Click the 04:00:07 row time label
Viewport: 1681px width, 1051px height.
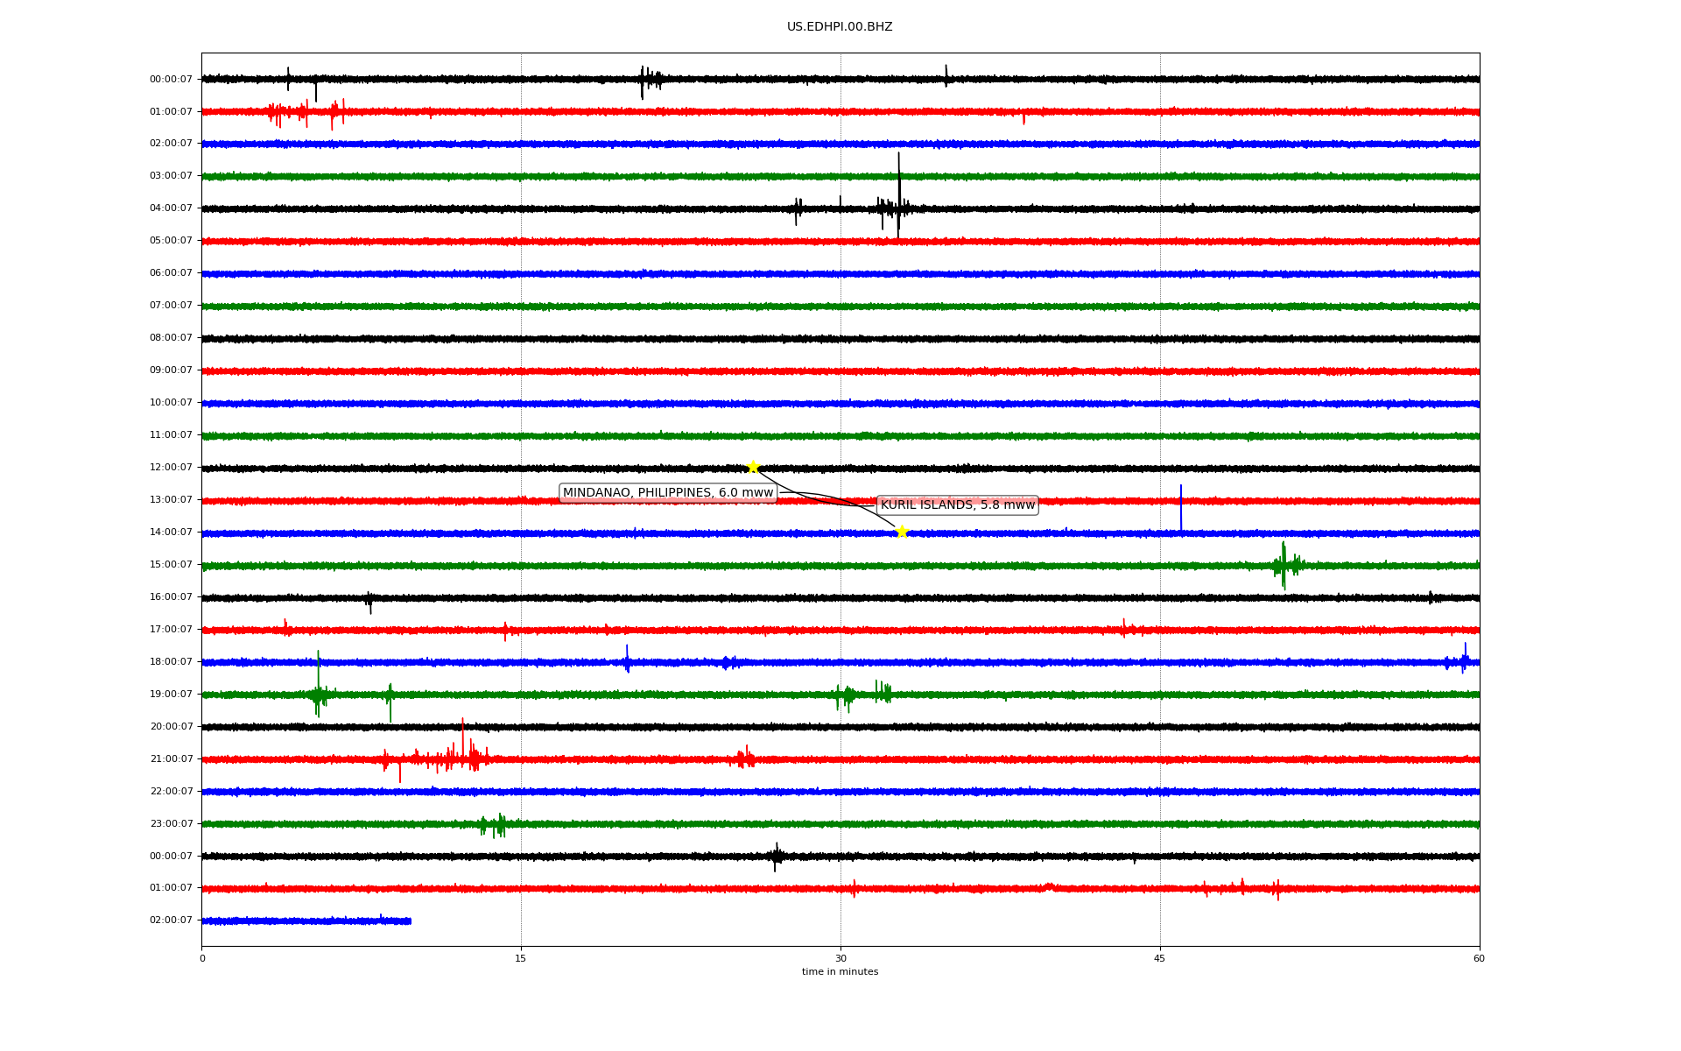pyautogui.click(x=171, y=208)
